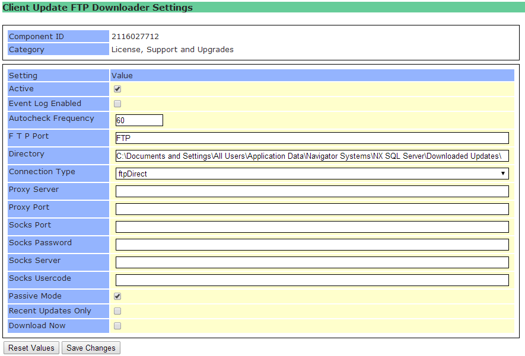Screen dimensions: 525x356
Task: Focus the F T P Port field
Action: [311, 138]
